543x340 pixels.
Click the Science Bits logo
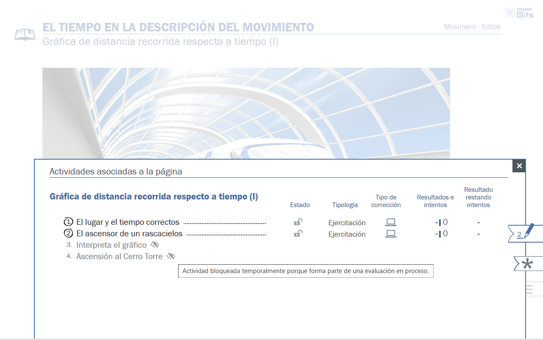520,12
